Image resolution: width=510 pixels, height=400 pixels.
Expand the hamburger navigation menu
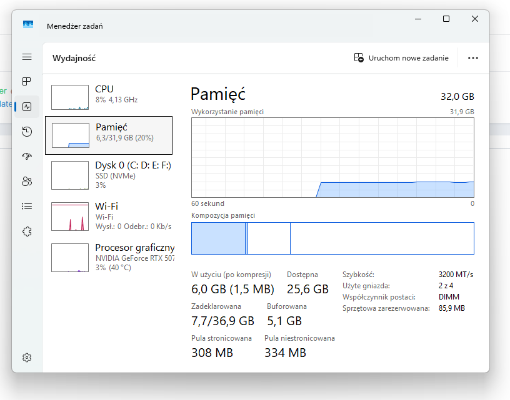pyautogui.click(x=27, y=57)
